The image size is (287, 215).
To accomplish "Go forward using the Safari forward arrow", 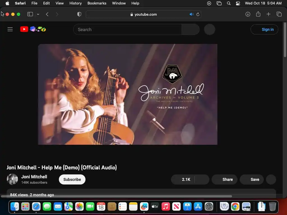I will click(x=57, y=14).
